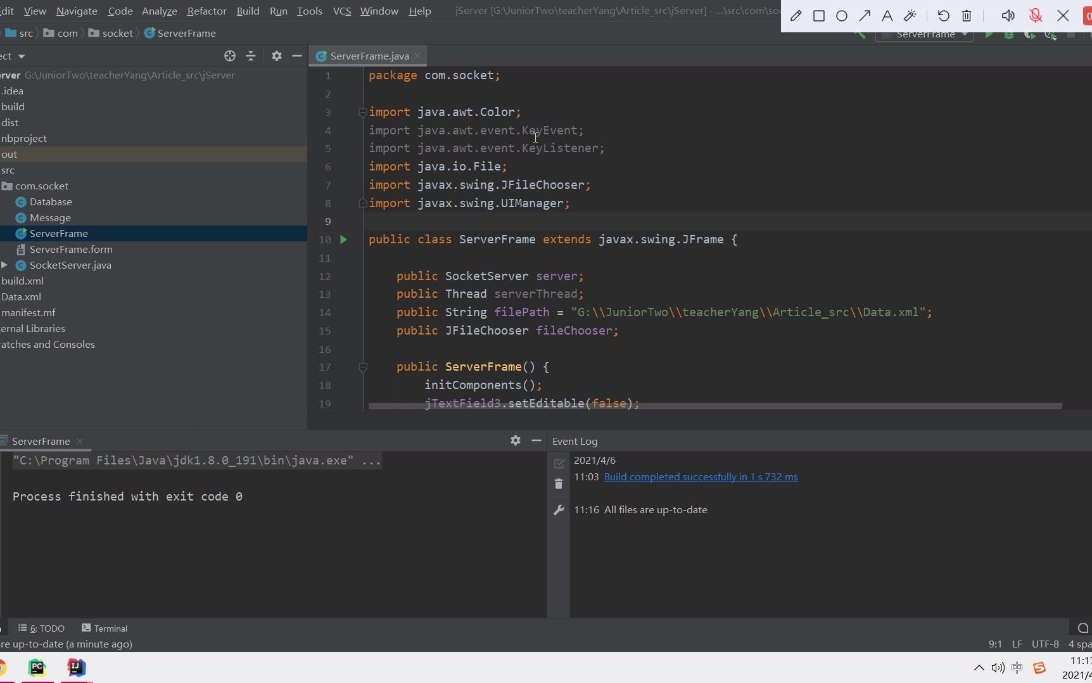Select the pencil annotation tool

tap(796, 16)
